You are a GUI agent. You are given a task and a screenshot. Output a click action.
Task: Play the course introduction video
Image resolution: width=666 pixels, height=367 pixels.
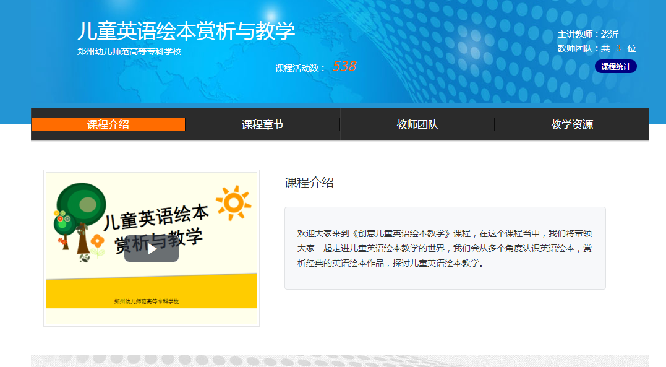tap(152, 248)
